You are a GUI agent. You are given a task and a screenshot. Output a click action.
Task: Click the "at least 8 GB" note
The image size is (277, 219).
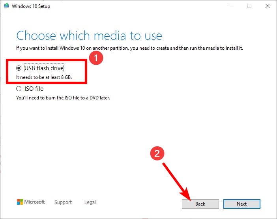click(44, 77)
